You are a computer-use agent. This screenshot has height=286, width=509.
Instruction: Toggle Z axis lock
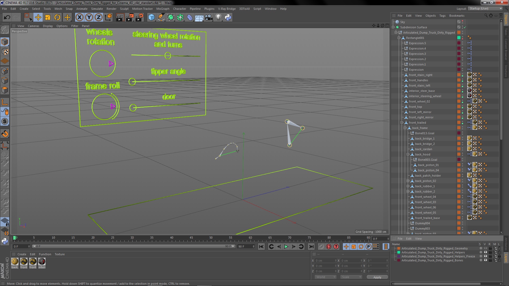pyautogui.click(x=99, y=17)
